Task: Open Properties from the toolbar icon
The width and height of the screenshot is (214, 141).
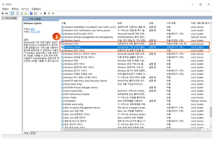Action: click(x=18, y=13)
